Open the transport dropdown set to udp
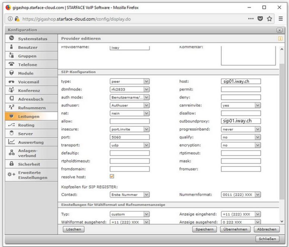The image size is (289, 247). pyautogui.click(x=130, y=145)
